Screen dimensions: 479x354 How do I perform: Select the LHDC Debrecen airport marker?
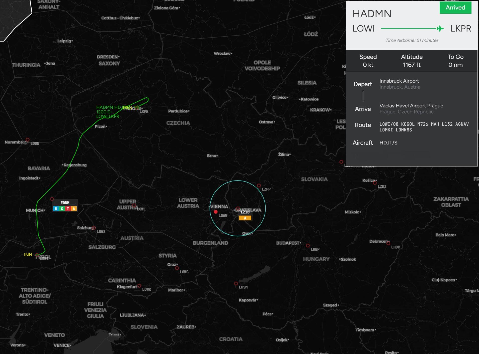pos(388,243)
